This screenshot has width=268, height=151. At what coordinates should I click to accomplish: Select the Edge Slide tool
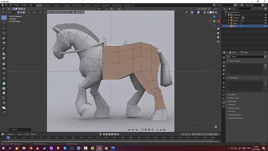(x=4, y=98)
